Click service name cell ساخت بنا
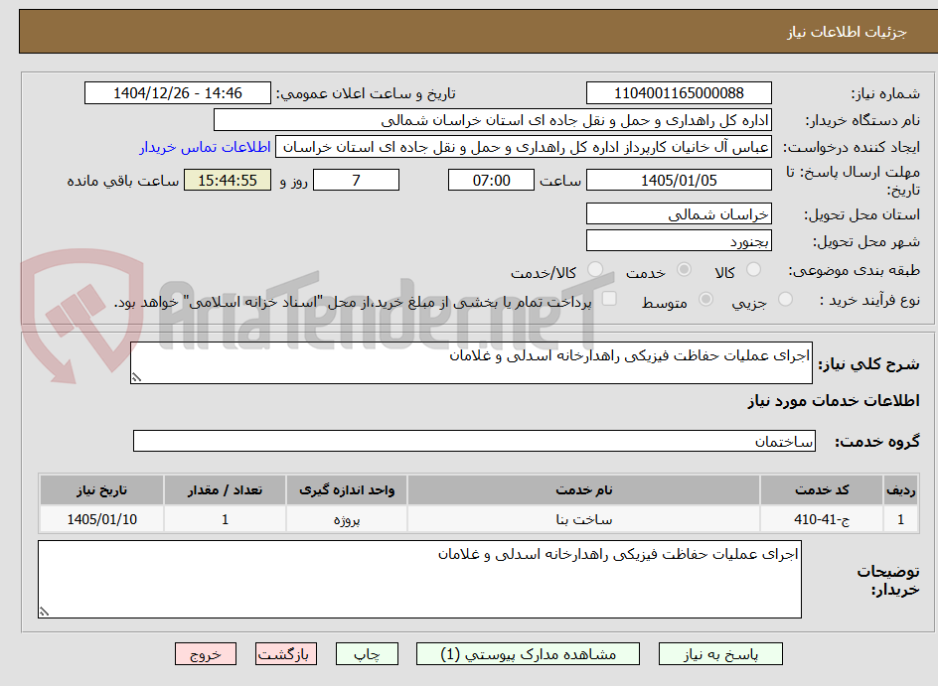Image resolution: width=938 pixels, height=686 pixels. (584, 519)
